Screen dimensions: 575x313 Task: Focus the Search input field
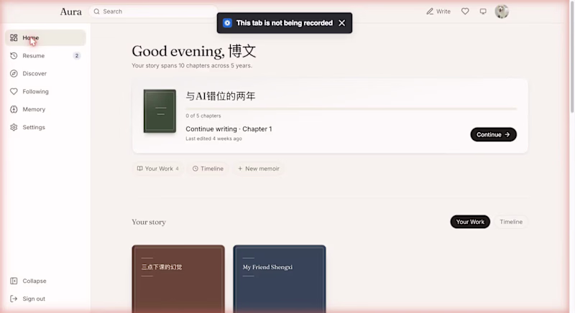(154, 11)
